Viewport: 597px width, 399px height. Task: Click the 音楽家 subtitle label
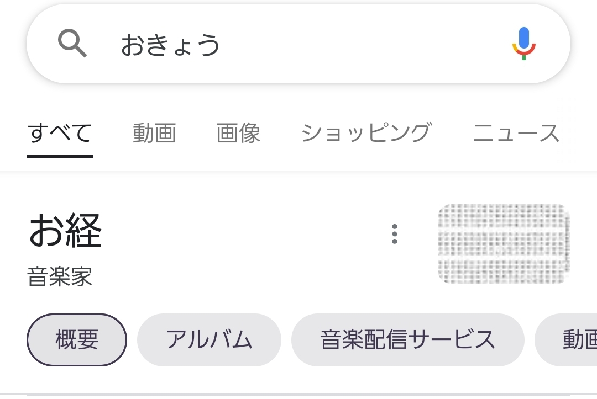pos(60,276)
